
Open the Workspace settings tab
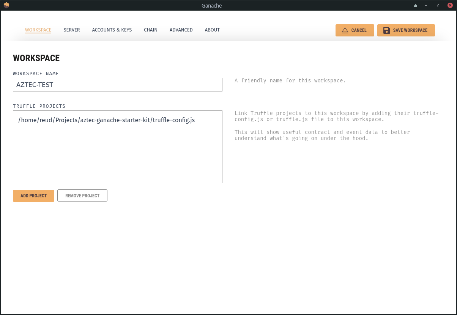[x=38, y=30]
